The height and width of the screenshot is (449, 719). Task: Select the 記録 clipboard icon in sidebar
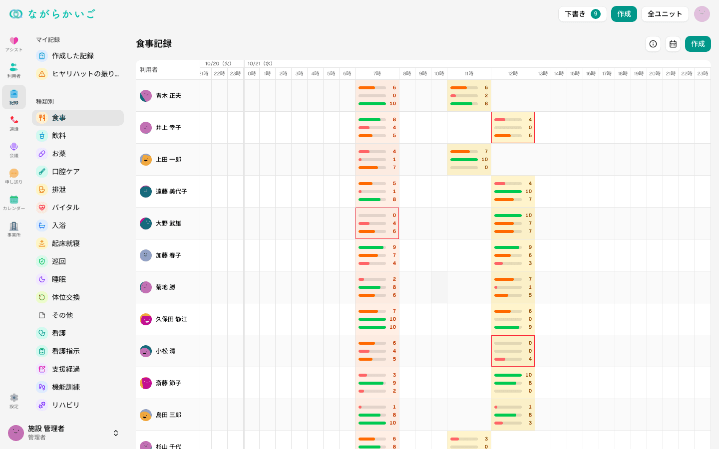(x=14, y=97)
